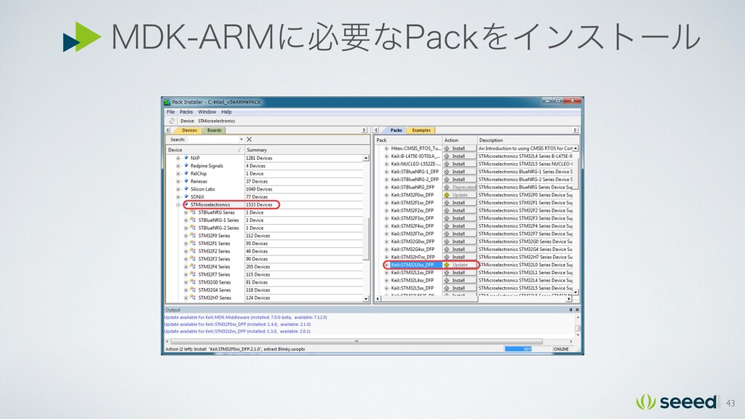
Task: Click the STMicroelectronics vendor icon
Action: pyautogui.click(x=186, y=204)
